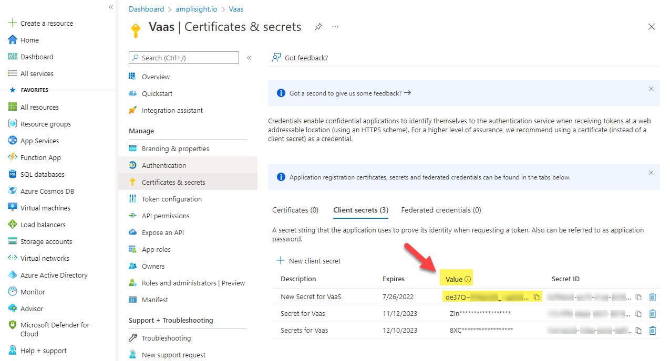Open Load balancers icon
The width and height of the screenshot is (670, 361).
pyautogui.click(x=13, y=225)
